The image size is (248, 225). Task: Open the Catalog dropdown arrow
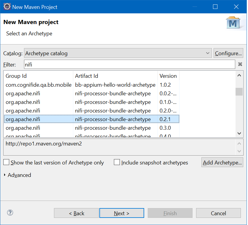(208, 53)
